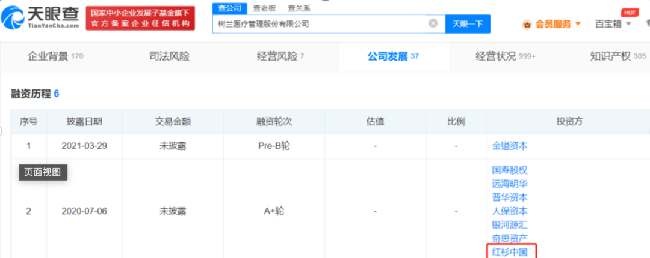Switch to the 司法风险 tab
Viewport: 650px width, 258px height.
tap(169, 56)
